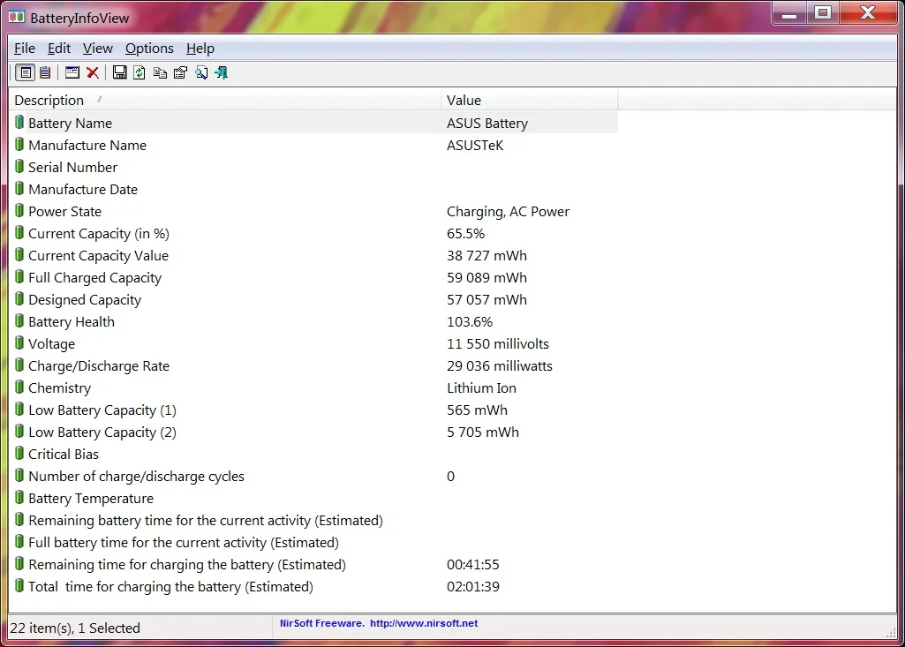This screenshot has width=905, height=647.
Task: Click the battery icon beside Power State
Action: 19,211
